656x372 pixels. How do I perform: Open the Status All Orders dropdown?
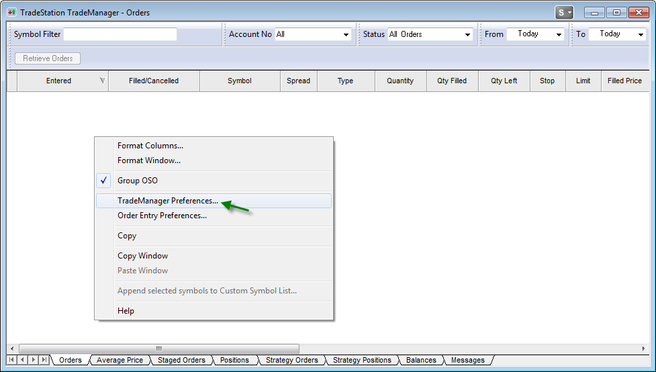[467, 34]
